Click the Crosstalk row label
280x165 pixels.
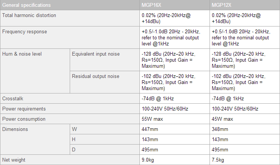(x=70, y=98)
